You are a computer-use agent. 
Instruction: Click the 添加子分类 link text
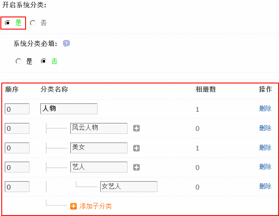click(95, 206)
